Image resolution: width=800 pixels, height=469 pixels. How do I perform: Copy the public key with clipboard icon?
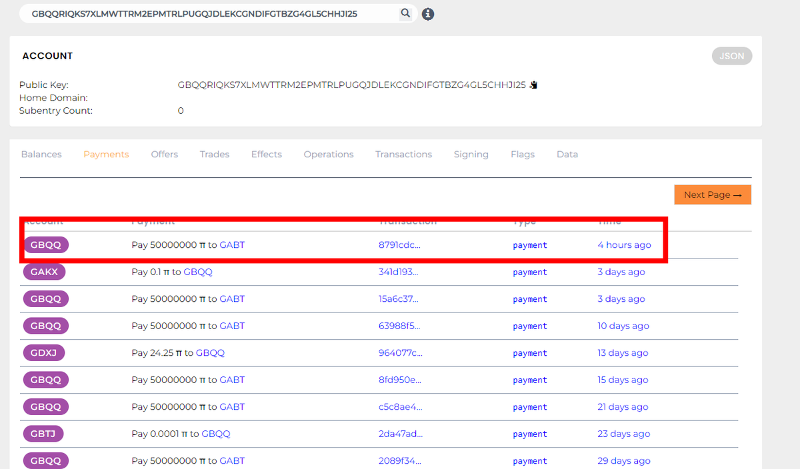(x=533, y=85)
